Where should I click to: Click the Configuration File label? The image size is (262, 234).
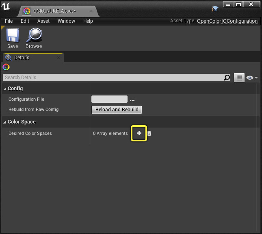click(26, 99)
